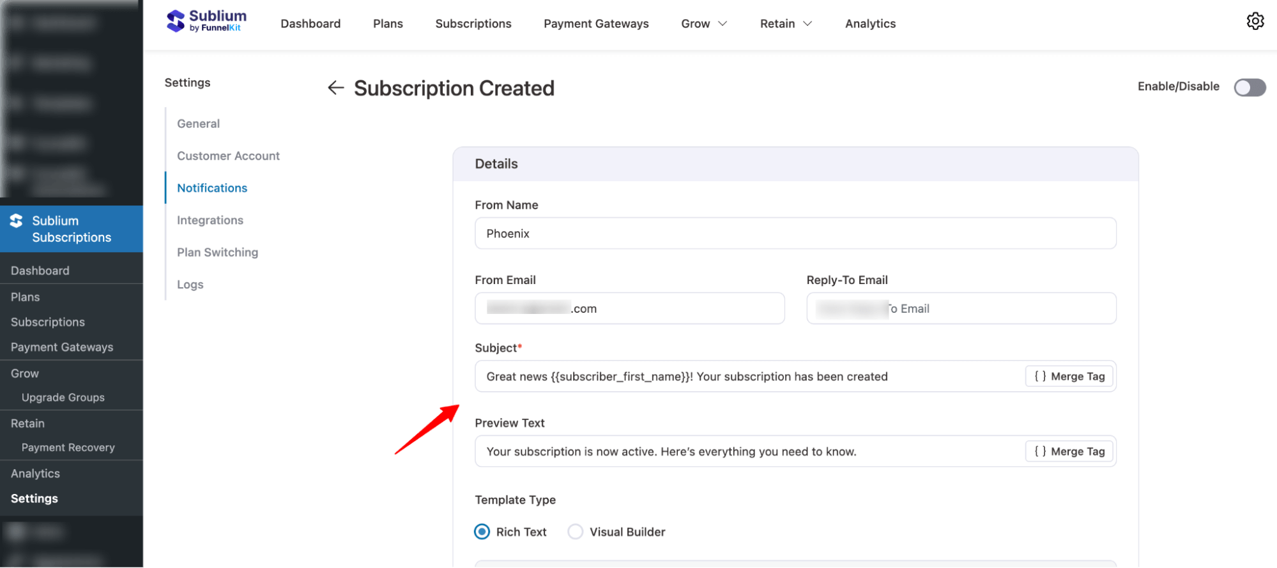The width and height of the screenshot is (1277, 568).
Task: Expand the Retain dropdown in the top navigation
Action: click(785, 23)
